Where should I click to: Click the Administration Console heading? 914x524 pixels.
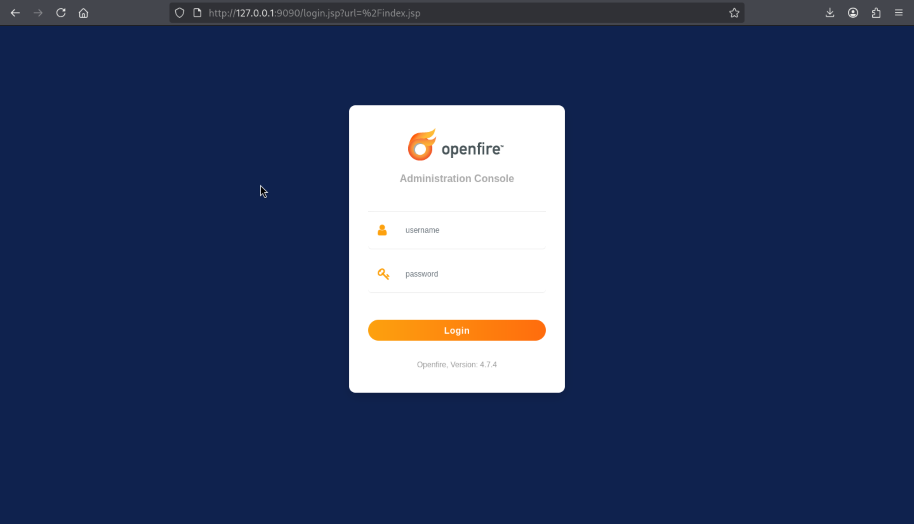click(456, 179)
